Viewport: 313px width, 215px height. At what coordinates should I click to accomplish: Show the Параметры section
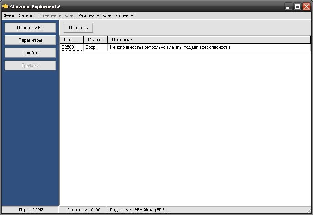point(30,40)
